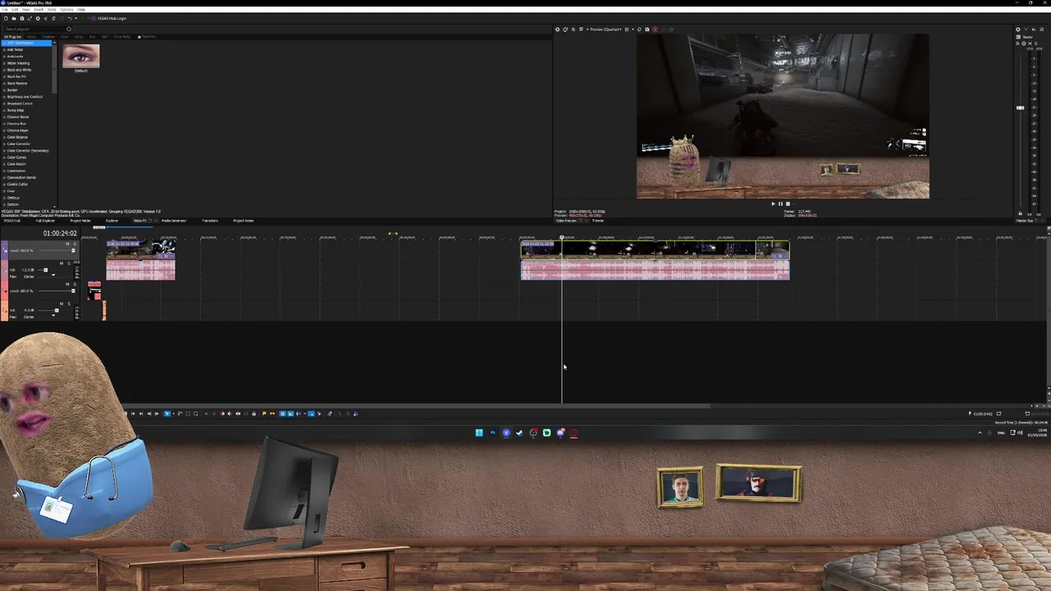
Task: Select the All Plug-ins category tab
Action: (x=12, y=37)
